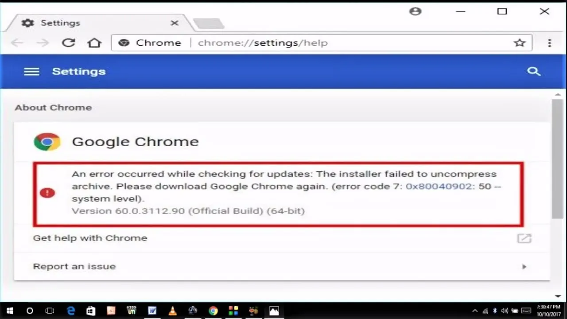The image size is (567, 319).
Task: Click the red error exclamation icon
Action: pos(47,193)
